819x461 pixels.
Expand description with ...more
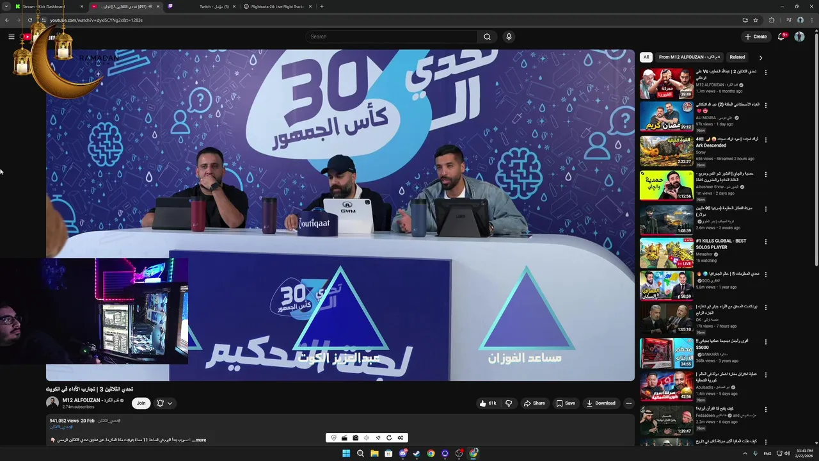pyautogui.click(x=199, y=440)
